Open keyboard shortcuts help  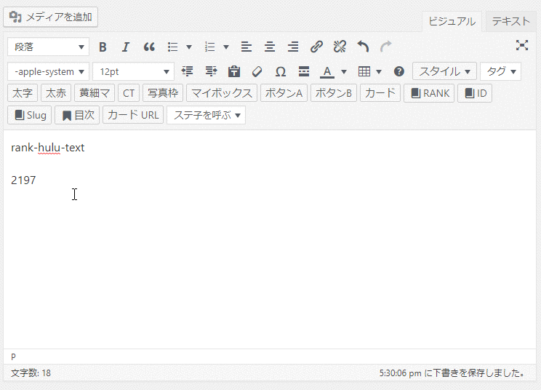[x=399, y=71]
